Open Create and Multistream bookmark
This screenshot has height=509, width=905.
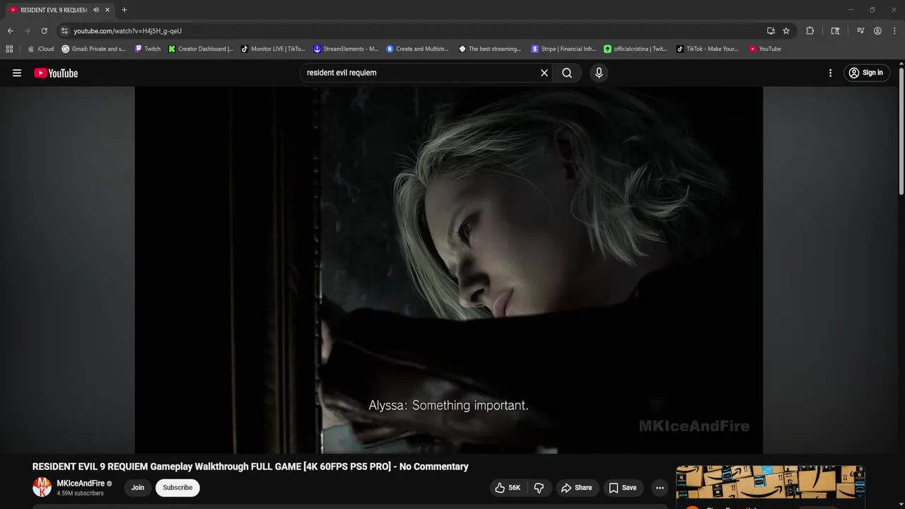tap(418, 49)
